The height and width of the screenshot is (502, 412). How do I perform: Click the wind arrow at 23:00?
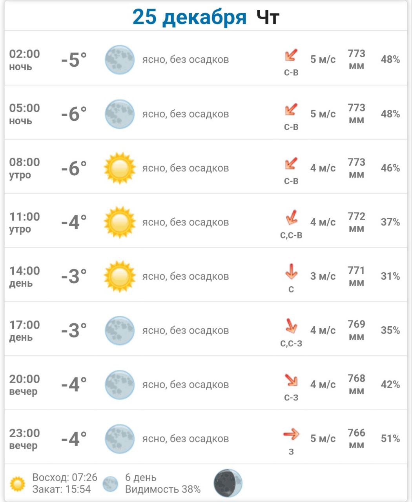tap(291, 434)
